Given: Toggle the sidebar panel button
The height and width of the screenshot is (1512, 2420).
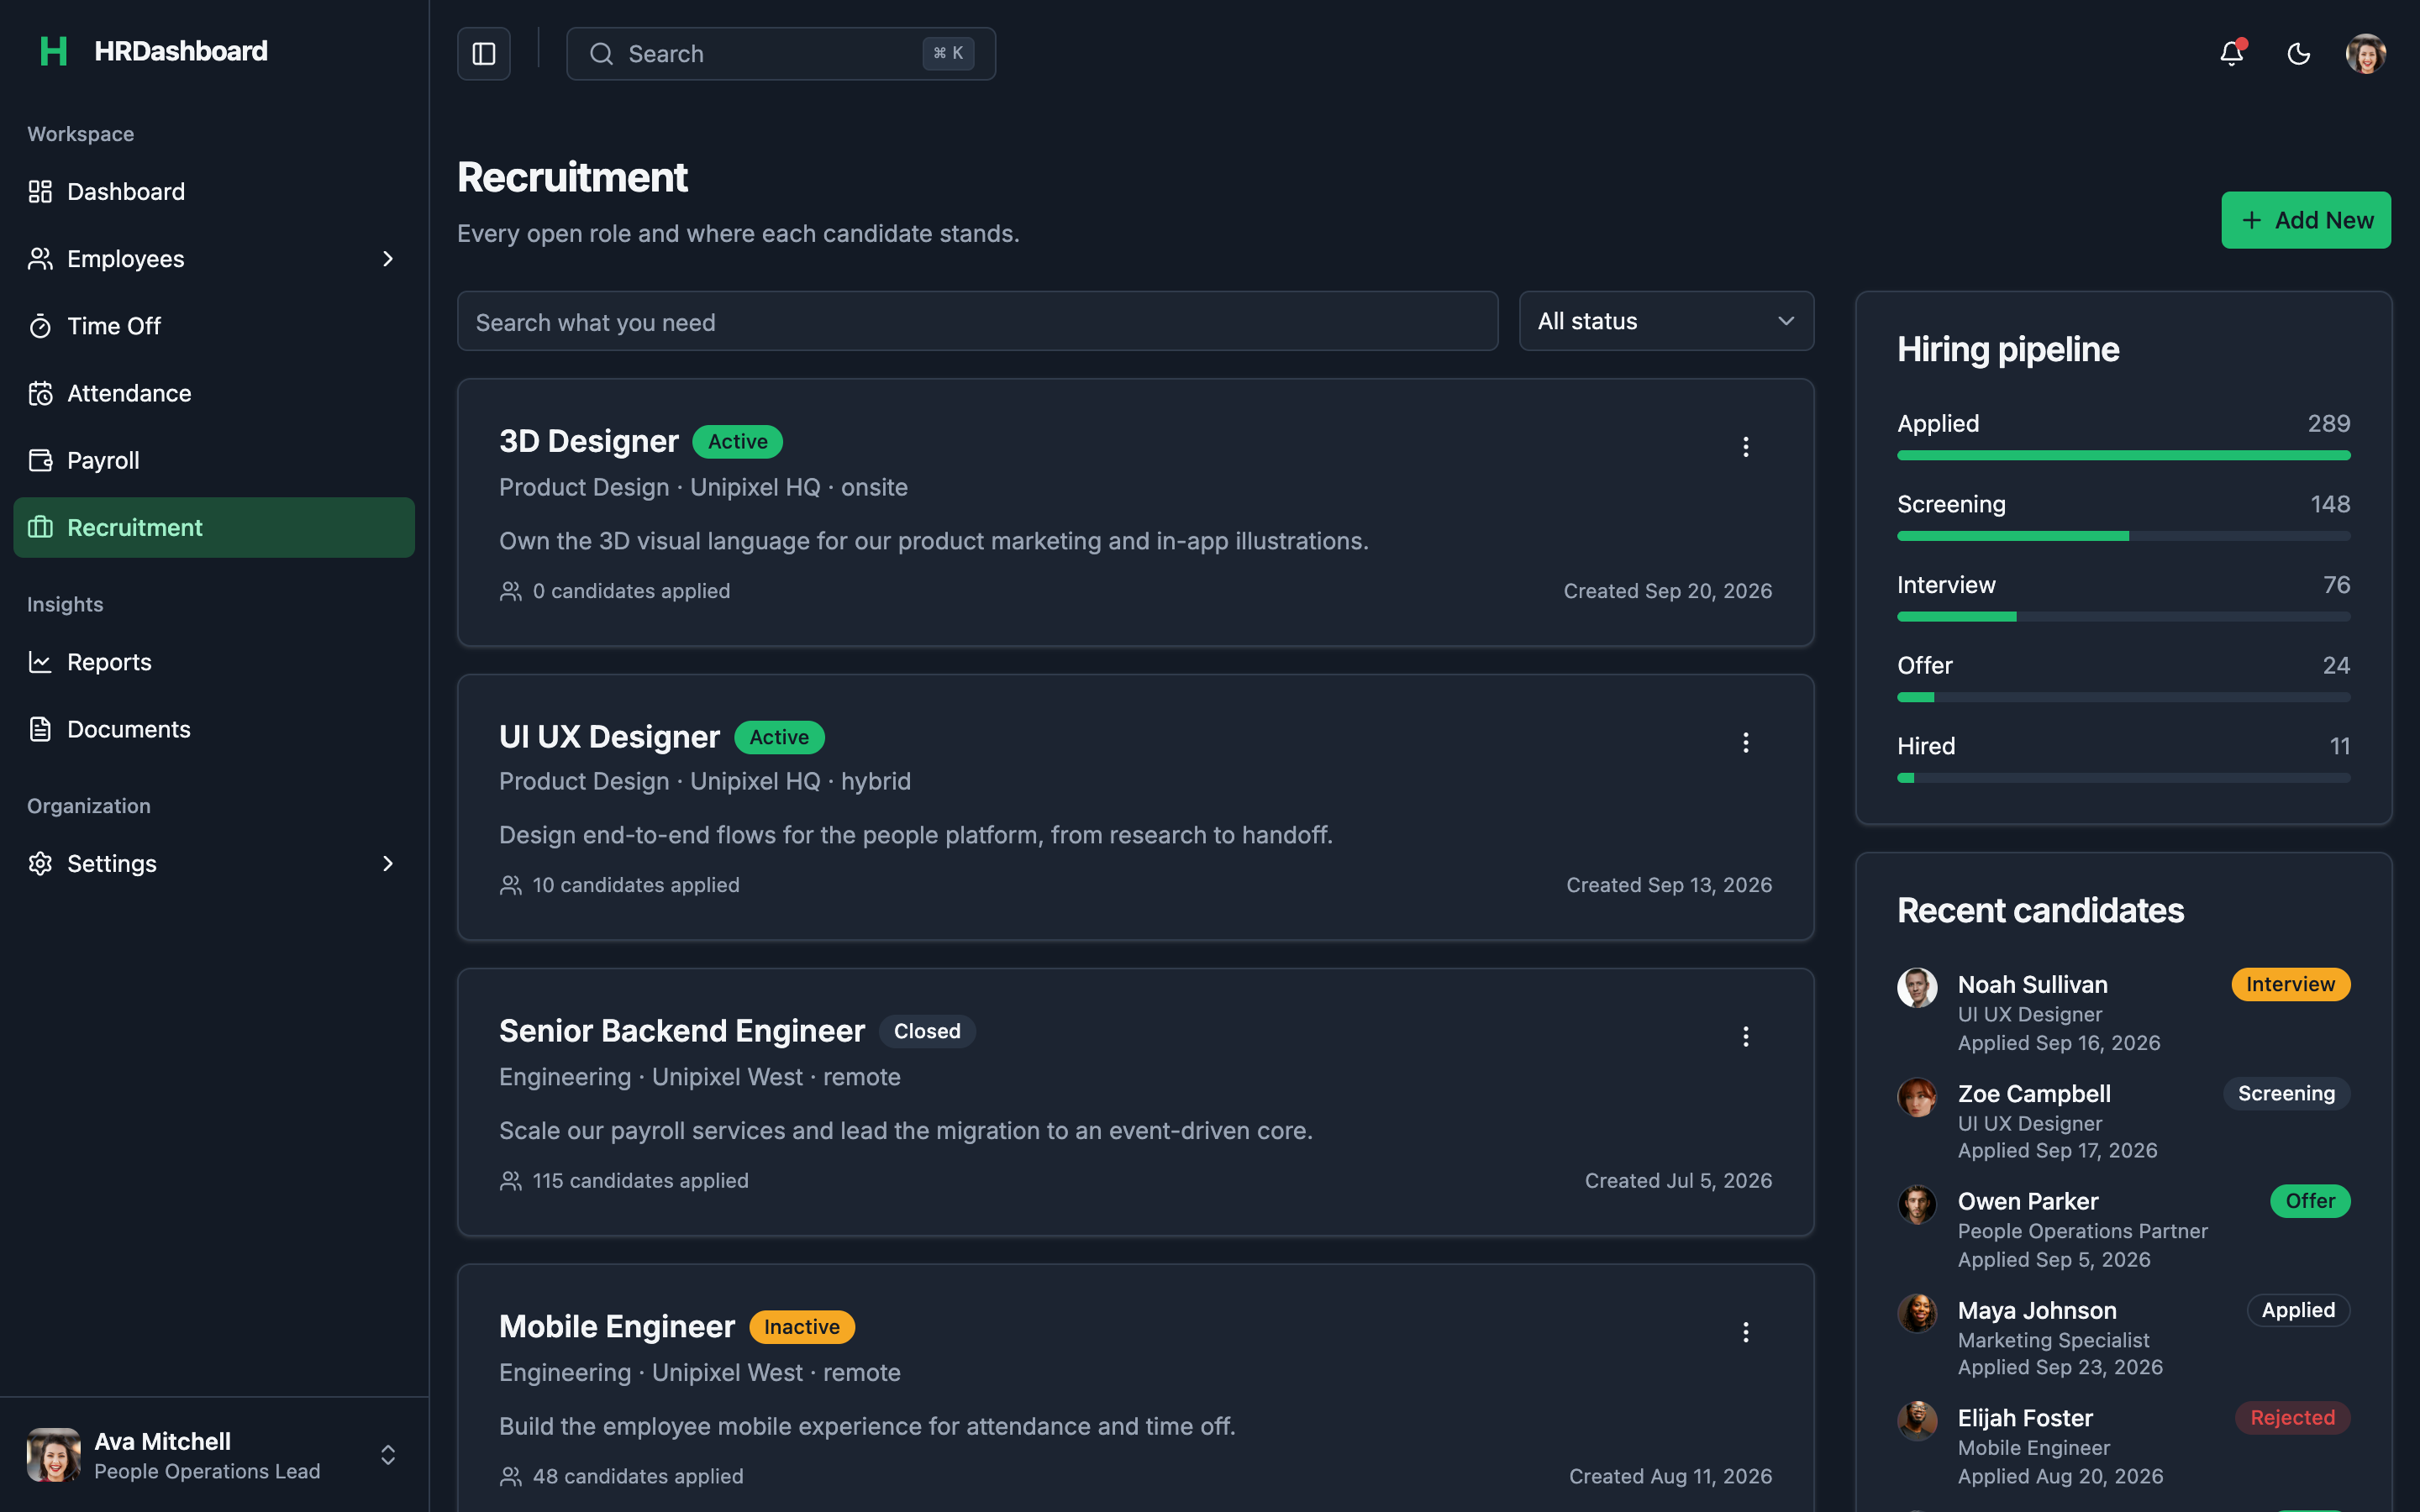Looking at the screenshot, I should (484, 54).
